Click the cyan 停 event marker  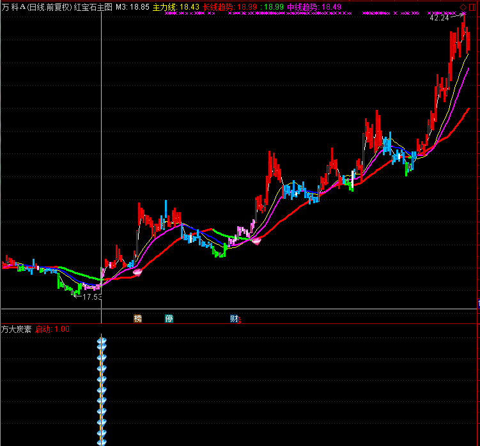coord(169,318)
